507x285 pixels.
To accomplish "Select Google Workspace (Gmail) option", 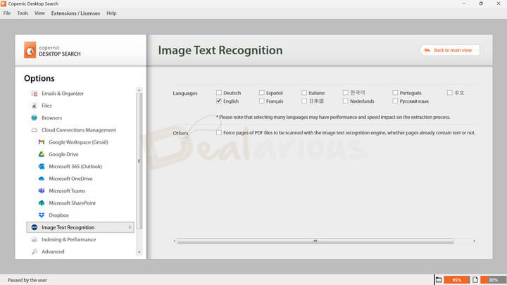I will tap(78, 142).
